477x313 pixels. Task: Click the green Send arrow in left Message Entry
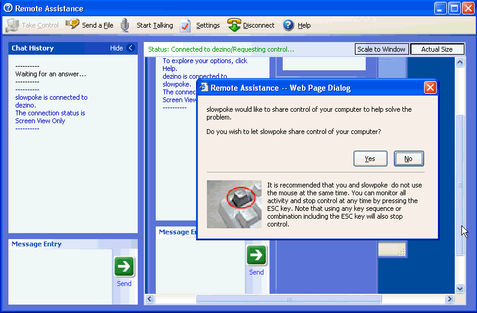coord(124,267)
